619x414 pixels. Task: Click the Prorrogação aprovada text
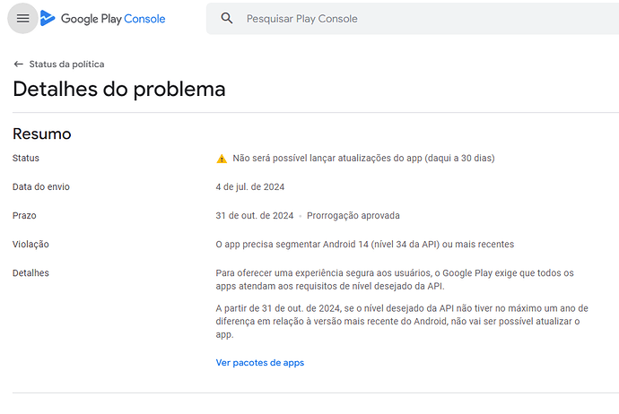(353, 216)
